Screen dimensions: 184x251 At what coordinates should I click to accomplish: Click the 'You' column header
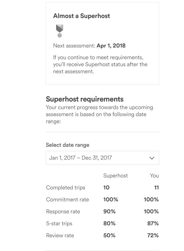coord(154,176)
